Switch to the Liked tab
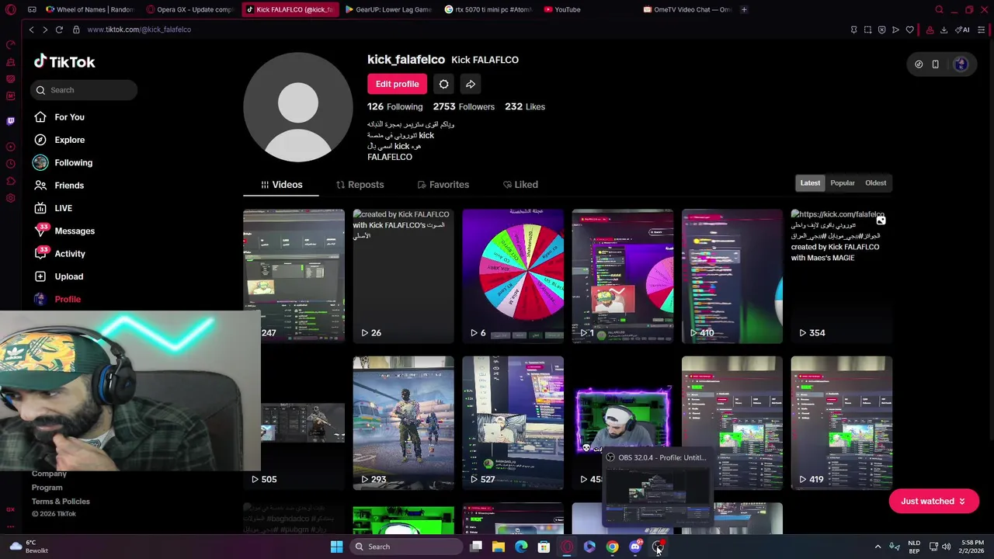Viewport: 994px width, 559px height. pos(520,185)
